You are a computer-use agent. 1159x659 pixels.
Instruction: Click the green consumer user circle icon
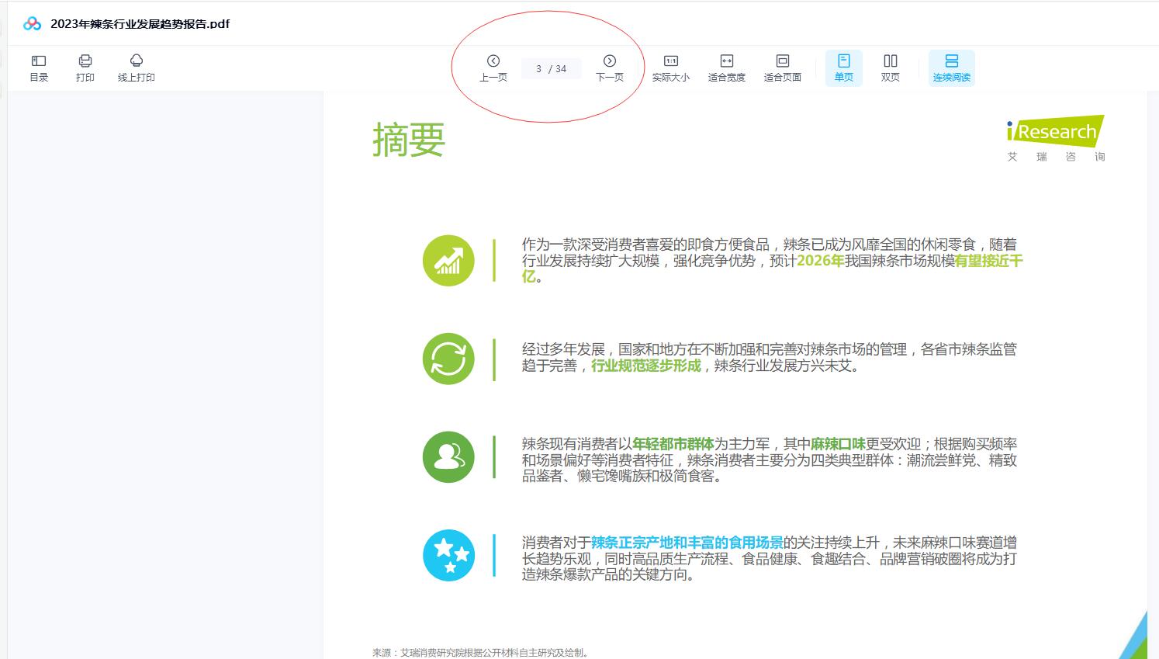[x=448, y=456]
